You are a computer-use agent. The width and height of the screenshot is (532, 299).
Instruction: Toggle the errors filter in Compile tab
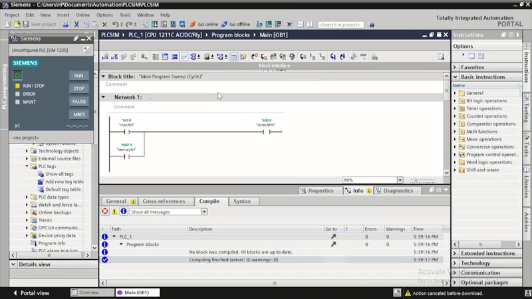point(105,211)
